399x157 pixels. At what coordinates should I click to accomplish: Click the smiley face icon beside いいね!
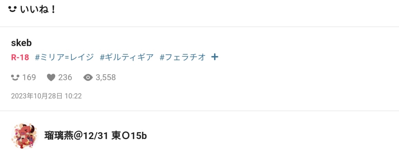[x=12, y=9]
